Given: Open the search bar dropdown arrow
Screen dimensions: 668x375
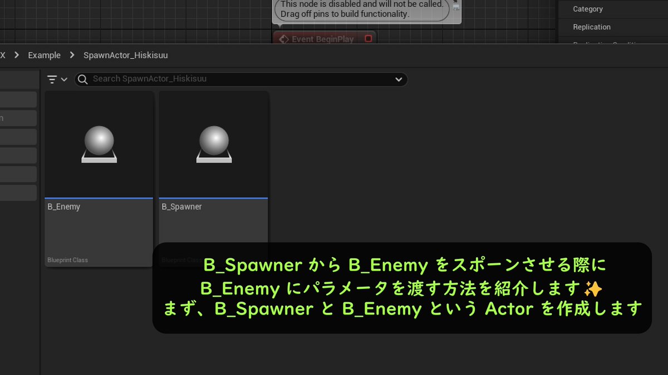Looking at the screenshot, I should pos(399,79).
